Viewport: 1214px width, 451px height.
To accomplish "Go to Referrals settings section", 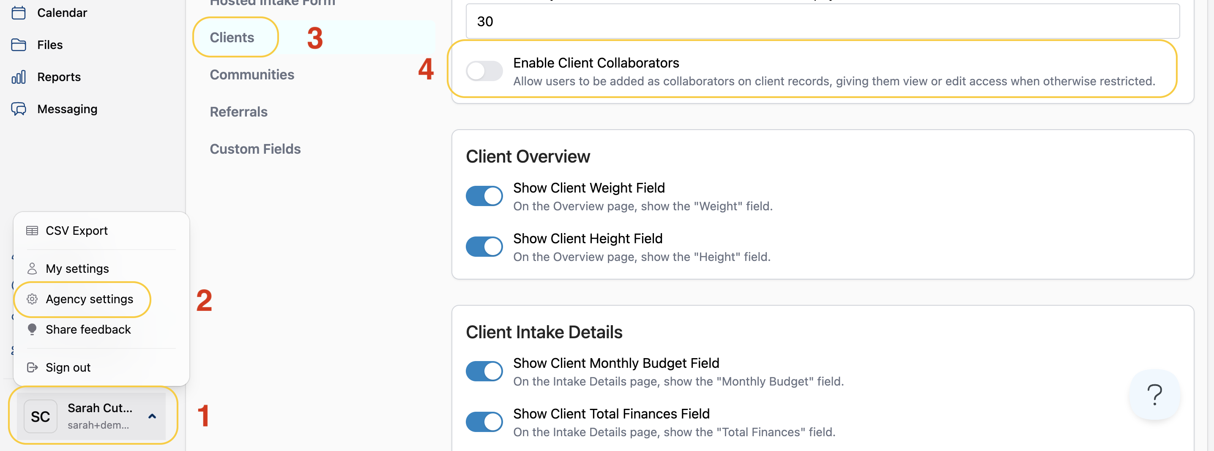I will point(238,111).
